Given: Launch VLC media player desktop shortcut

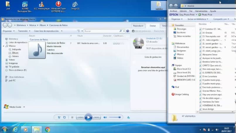Looking at the screenshot, I should (x=42, y=6).
